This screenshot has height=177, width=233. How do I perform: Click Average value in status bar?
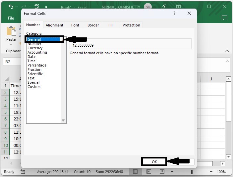coord(53,172)
